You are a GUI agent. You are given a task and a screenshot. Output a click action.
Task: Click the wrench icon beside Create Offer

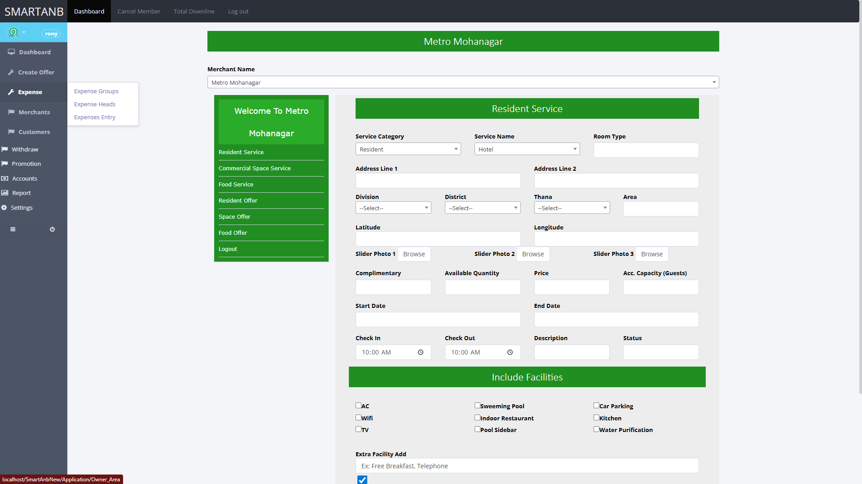click(x=11, y=72)
